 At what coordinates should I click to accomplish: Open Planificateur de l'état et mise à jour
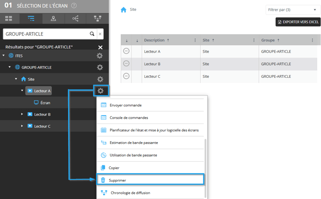pyautogui.click(x=150, y=130)
